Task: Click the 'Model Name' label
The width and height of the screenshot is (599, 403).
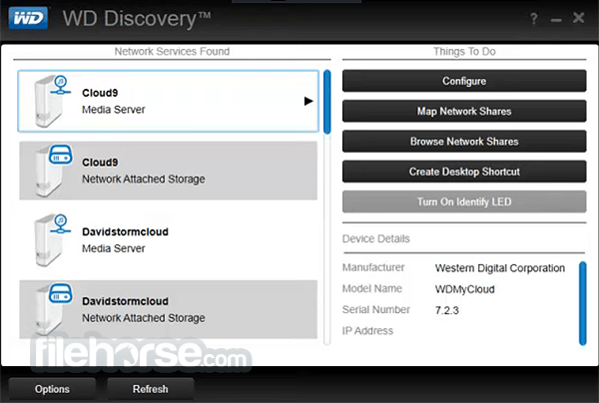Action: [372, 288]
